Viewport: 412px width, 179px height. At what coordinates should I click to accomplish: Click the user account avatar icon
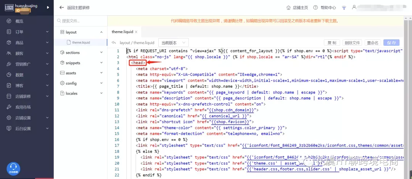[x=354, y=7]
